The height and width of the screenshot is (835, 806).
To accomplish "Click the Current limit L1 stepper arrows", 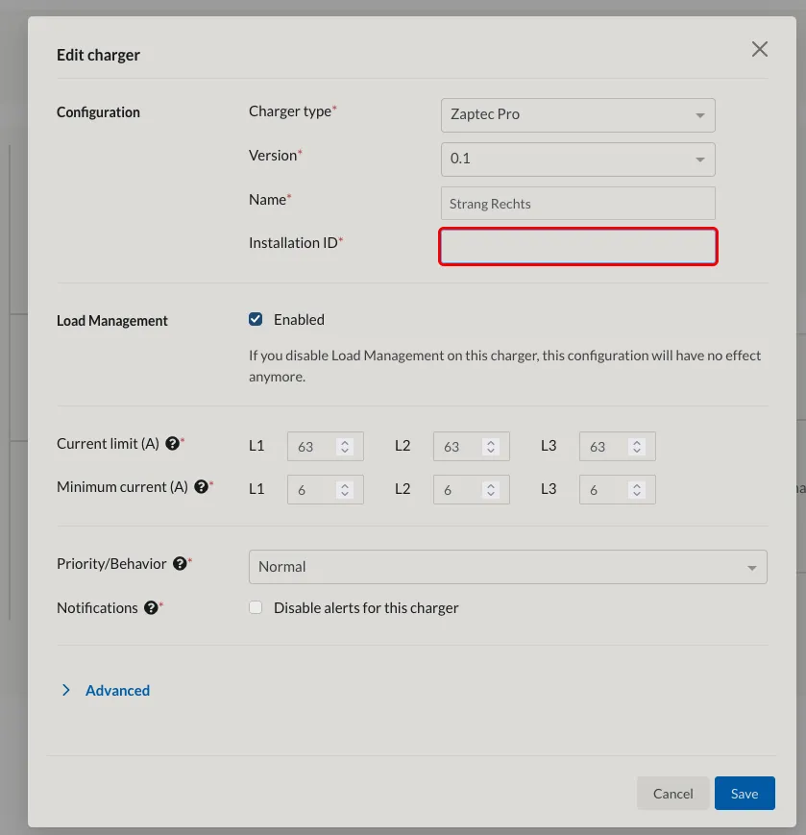I will coord(345,446).
